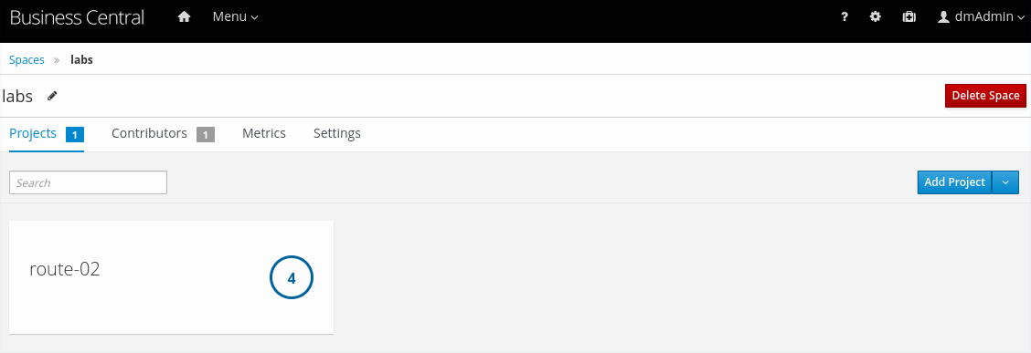Click the briefcase tools icon in header
Screen dimensions: 1031x353
click(909, 17)
